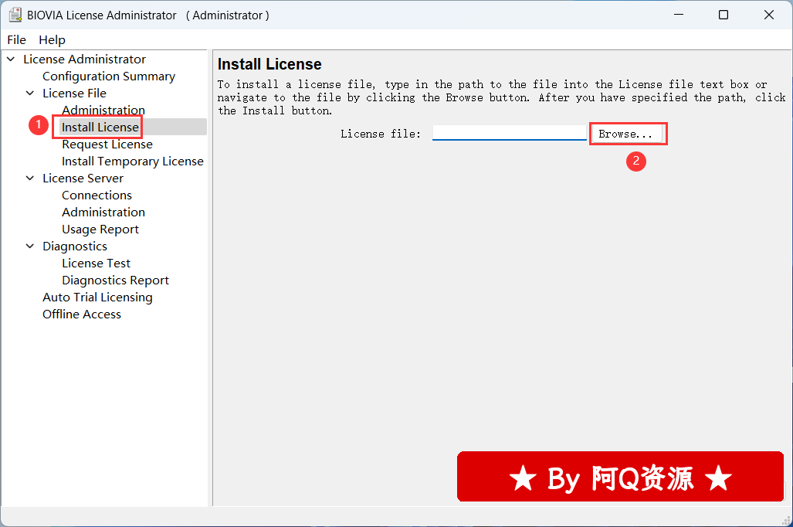Collapse the License Administrator root node

tap(11, 59)
